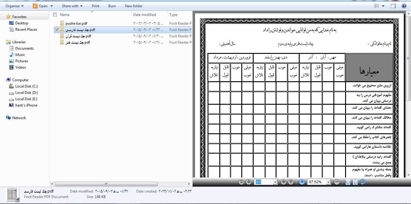This screenshot has height=204, width=411.
Task: Open the zoom level dropdown 87.52%
Action: coord(328,182)
